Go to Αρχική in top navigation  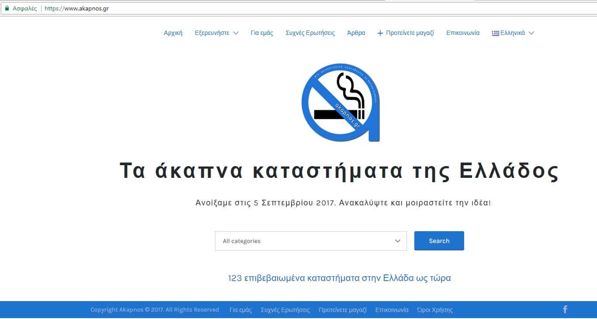[173, 33]
